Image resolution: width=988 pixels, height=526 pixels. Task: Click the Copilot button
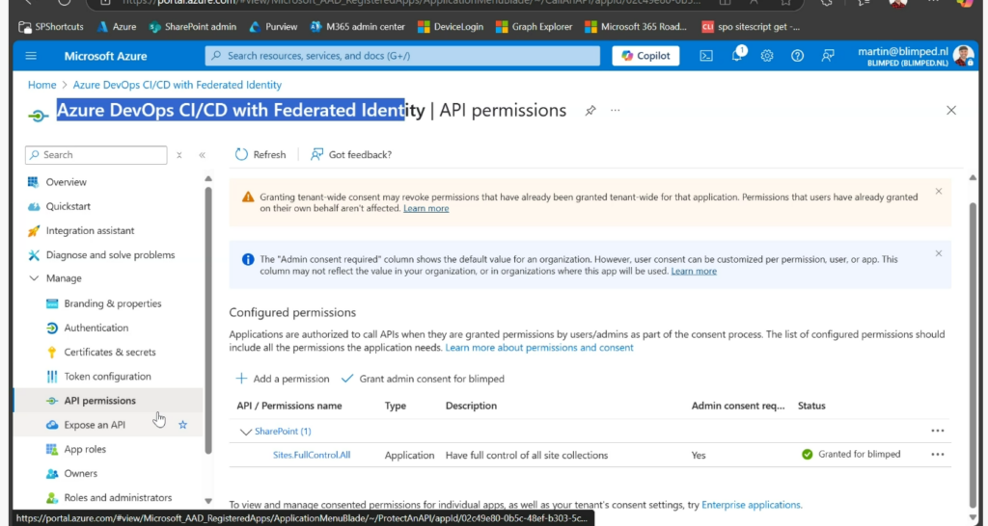coord(645,56)
